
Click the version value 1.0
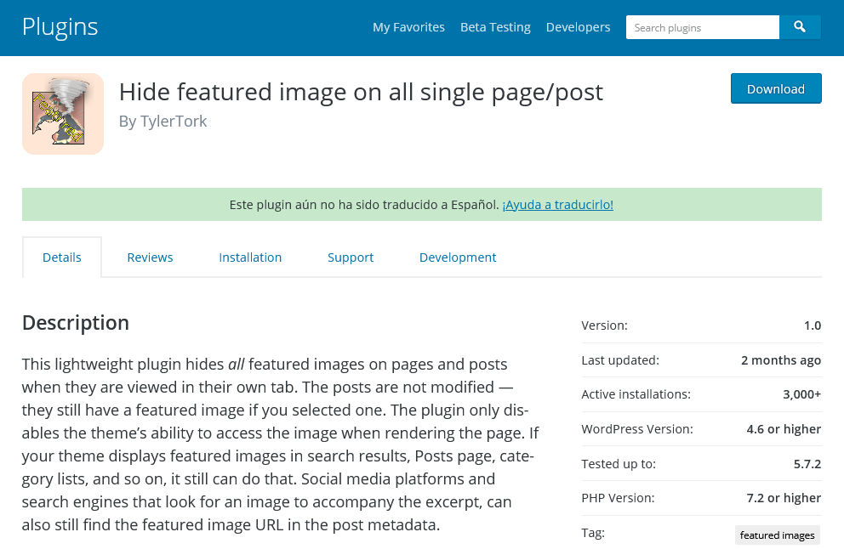point(813,325)
